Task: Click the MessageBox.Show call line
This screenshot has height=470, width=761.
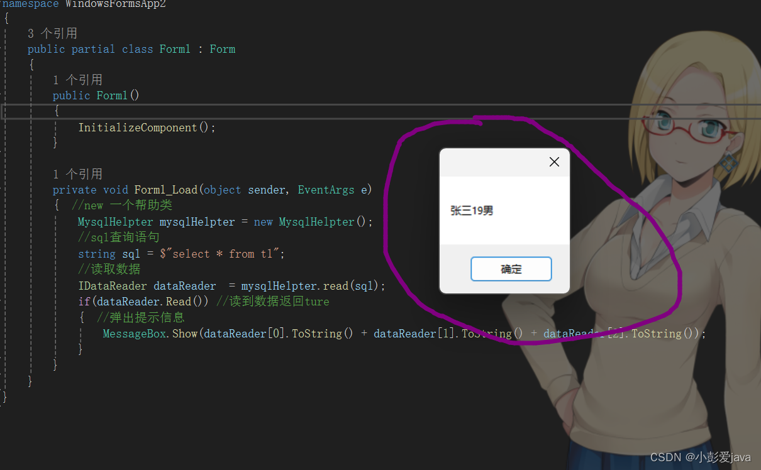Action: click(404, 334)
